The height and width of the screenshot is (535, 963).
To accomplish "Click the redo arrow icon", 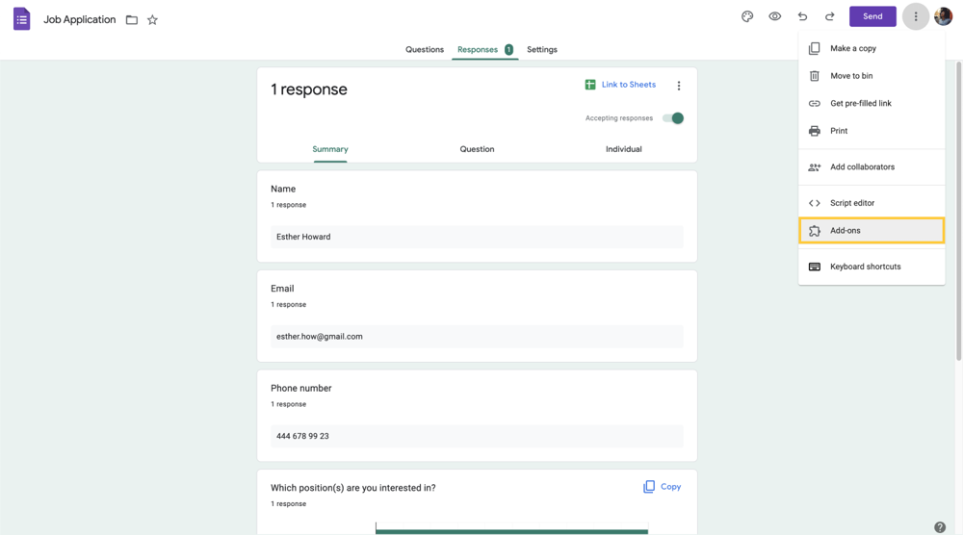I will coord(829,16).
